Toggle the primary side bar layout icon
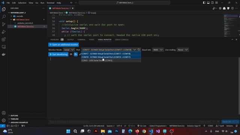Viewport: 240px width, 135px height. point(204,3)
